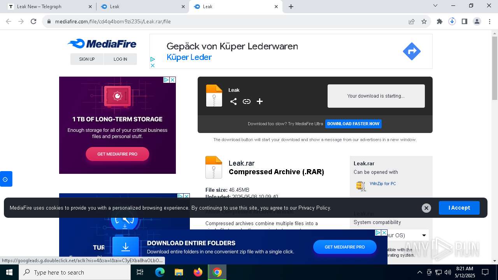
Task: Copy link using the chain link icon
Action: pos(247,101)
